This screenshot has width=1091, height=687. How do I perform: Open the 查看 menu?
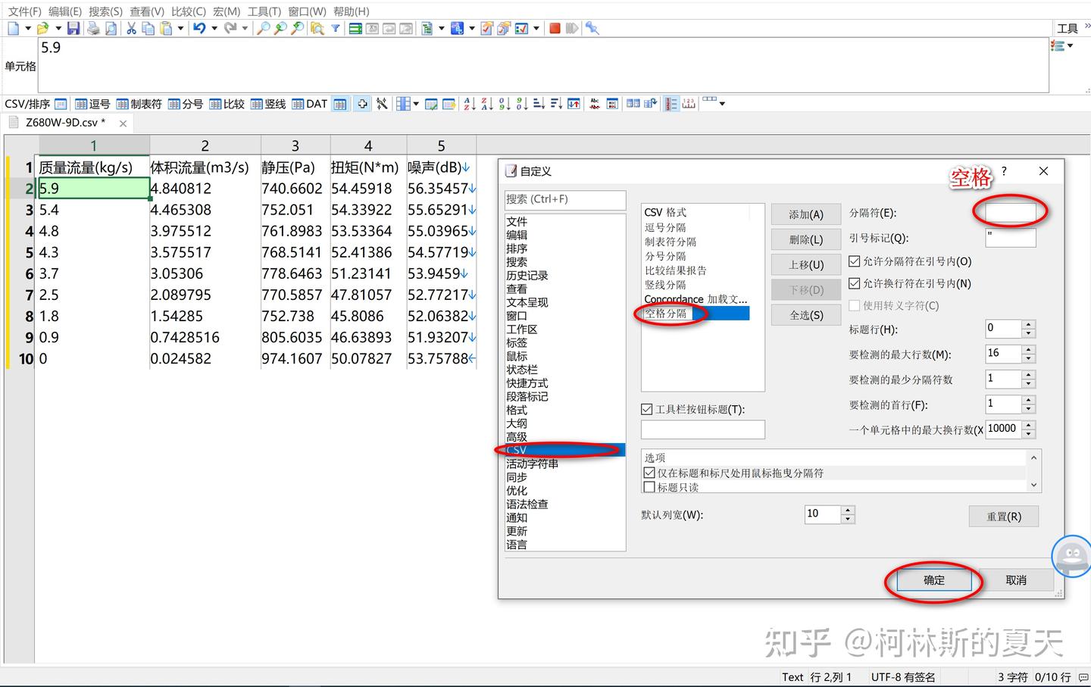pyautogui.click(x=147, y=11)
